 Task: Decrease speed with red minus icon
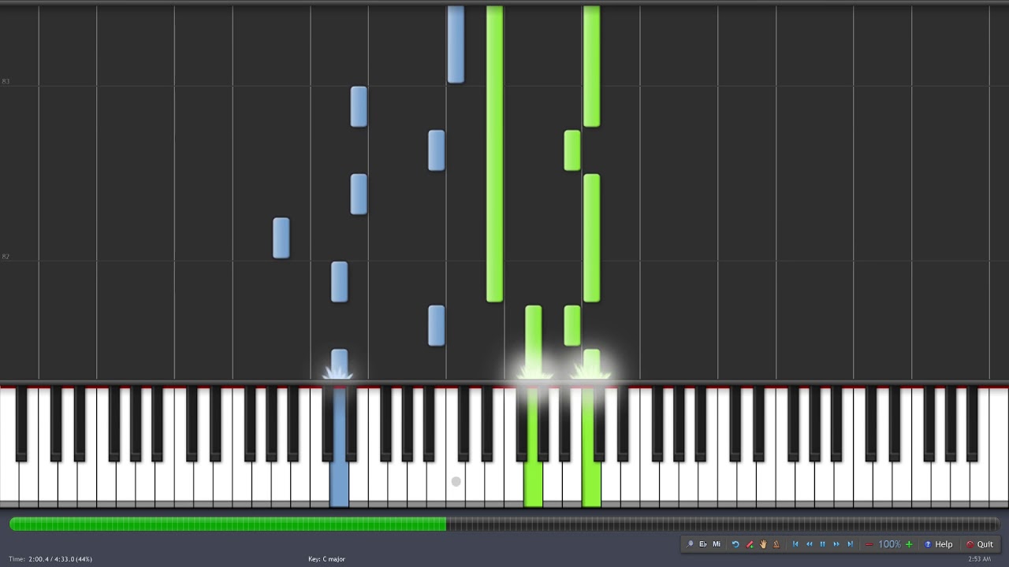tap(869, 544)
